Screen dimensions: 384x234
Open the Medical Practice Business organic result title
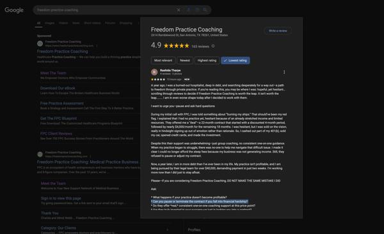pos(88,162)
